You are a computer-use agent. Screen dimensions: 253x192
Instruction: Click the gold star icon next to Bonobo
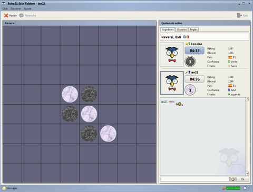coord(187,44)
